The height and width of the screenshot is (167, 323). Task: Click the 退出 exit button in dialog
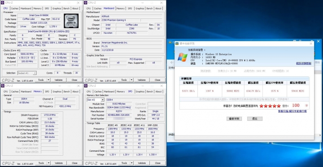point(255,119)
